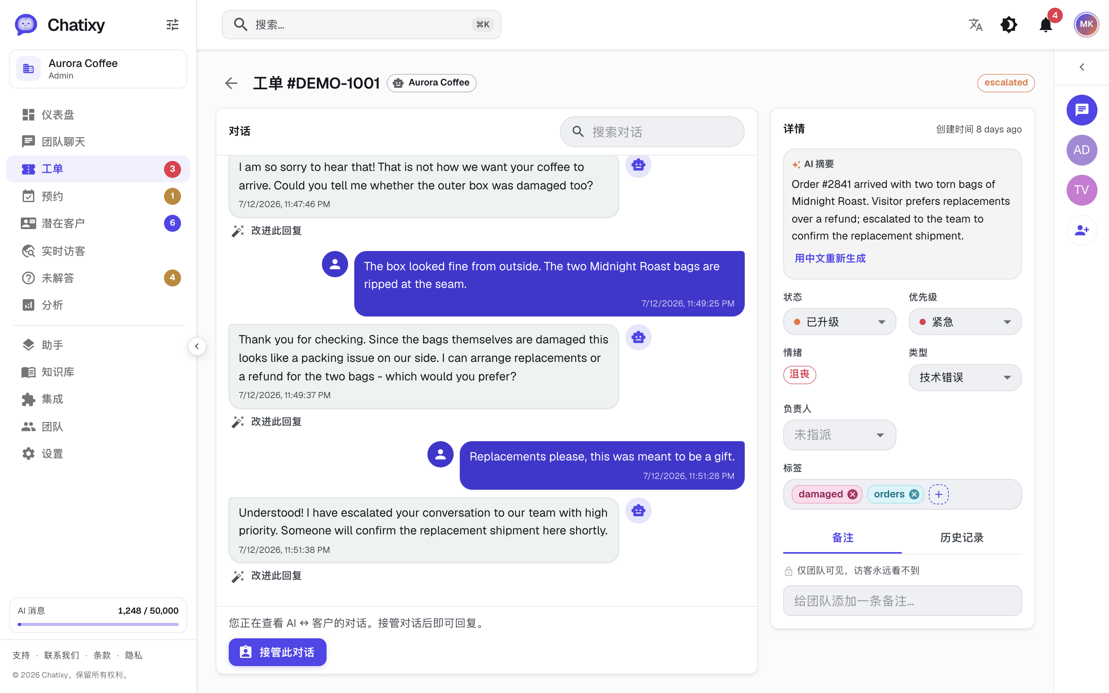
Task: Click the language translate icon
Action: (x=975, y=25)
